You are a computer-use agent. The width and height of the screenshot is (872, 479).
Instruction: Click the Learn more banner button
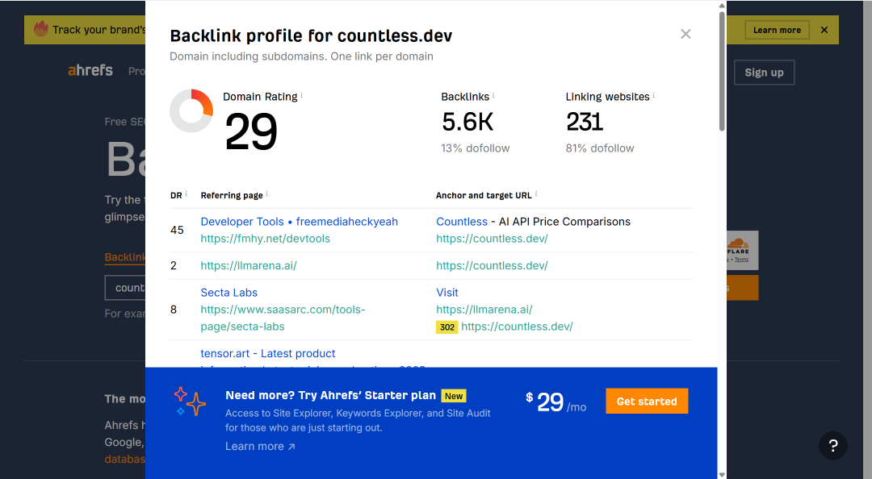(777, 30)
